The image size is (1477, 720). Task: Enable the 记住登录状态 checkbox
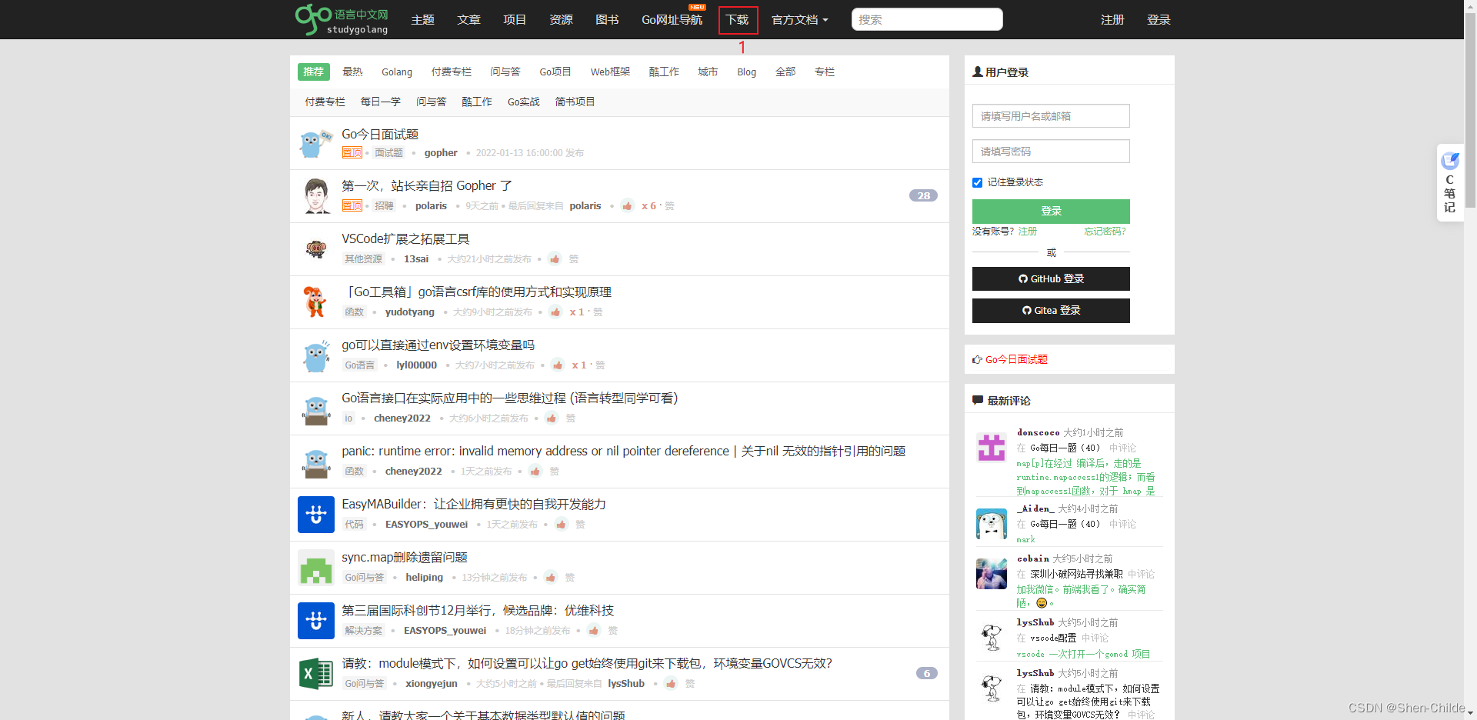977,182
